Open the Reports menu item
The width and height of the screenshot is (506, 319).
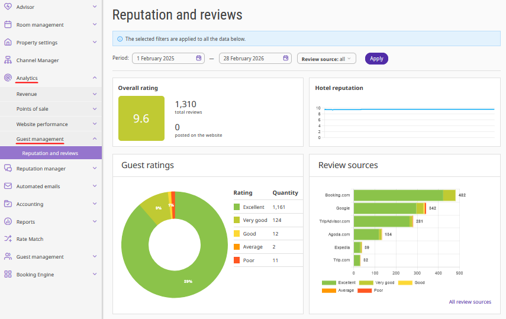(25, 222)
